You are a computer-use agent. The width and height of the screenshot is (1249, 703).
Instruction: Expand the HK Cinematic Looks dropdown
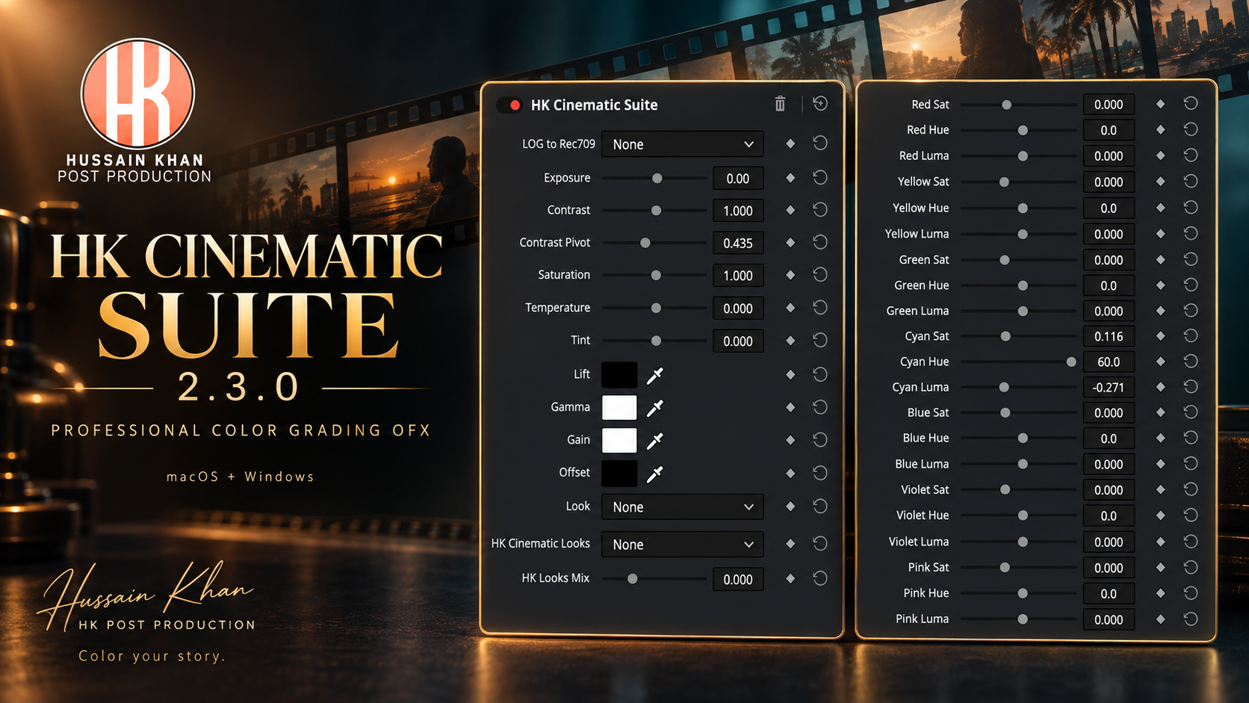point(682,545)
